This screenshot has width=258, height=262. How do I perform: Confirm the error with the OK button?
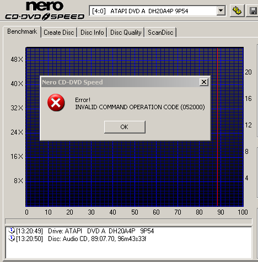point(125,127)
